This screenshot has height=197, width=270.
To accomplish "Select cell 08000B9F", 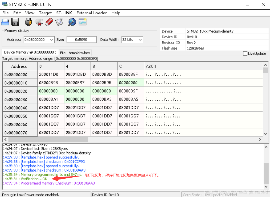I will pyautogui.click(x=131, y=91).
